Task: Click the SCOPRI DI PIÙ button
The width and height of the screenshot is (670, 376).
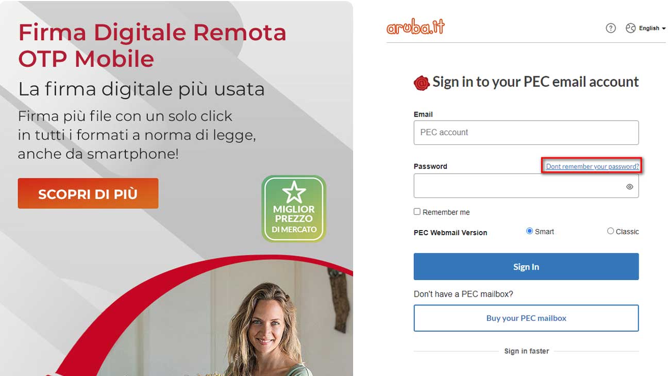Action: click(x=88, y=193)
